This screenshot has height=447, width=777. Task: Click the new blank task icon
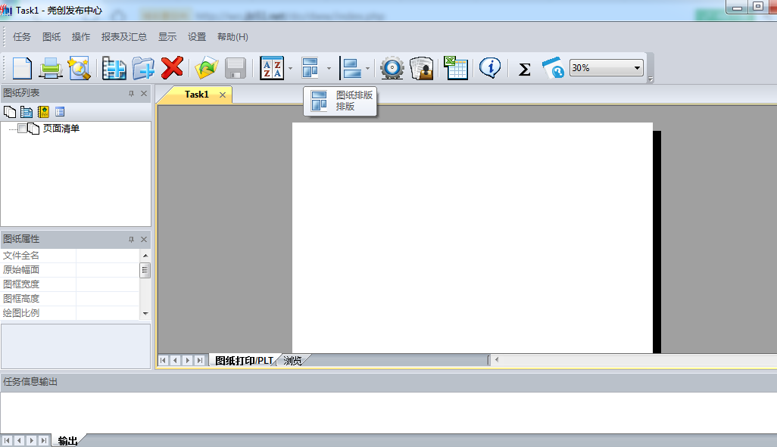click(x=22, y=68)
